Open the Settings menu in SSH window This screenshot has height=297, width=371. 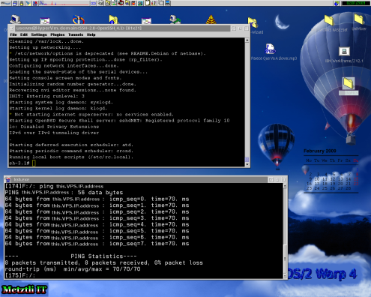coord(39,34)
